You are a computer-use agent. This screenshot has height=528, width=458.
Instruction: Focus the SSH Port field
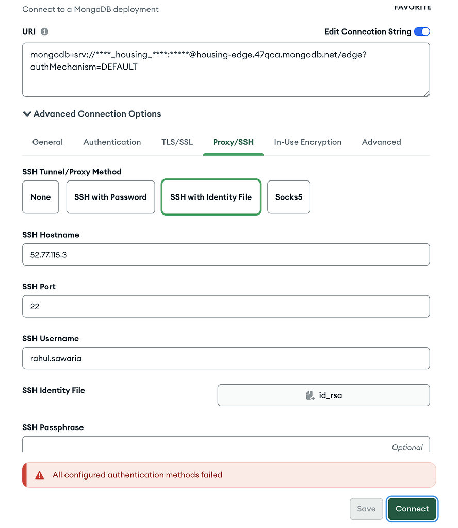pos(226,306)
